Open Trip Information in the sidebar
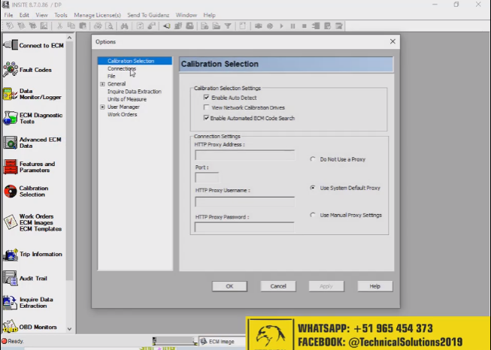 [x=10, y=255]
